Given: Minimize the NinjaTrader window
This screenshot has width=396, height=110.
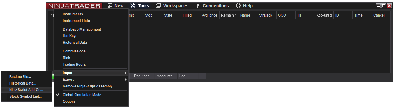Looking at the screenshot, I should click(x=379, y=6).
